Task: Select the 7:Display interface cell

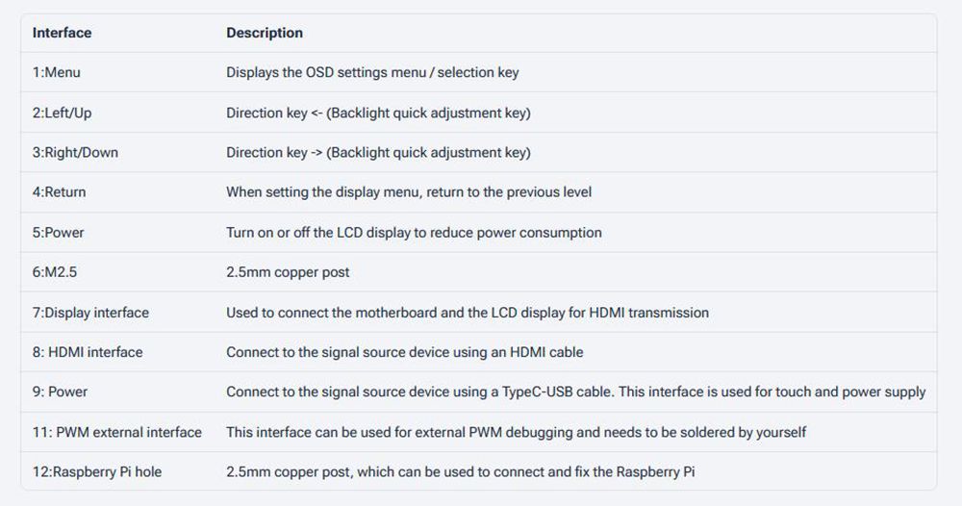Action: coord(90,313)
